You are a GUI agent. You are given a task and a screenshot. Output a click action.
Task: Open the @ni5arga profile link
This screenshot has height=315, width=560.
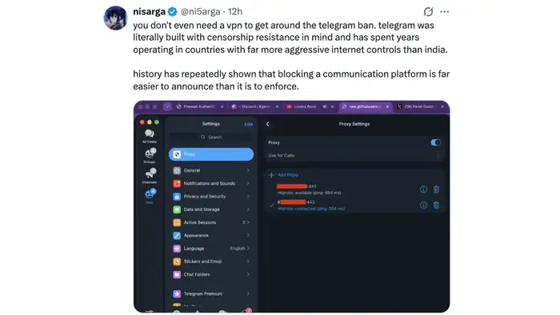tap(200, 11)
